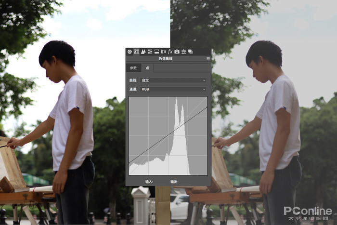Open the Snapshots stacked pages icon
337x225 pixels.
click(191, 52)
